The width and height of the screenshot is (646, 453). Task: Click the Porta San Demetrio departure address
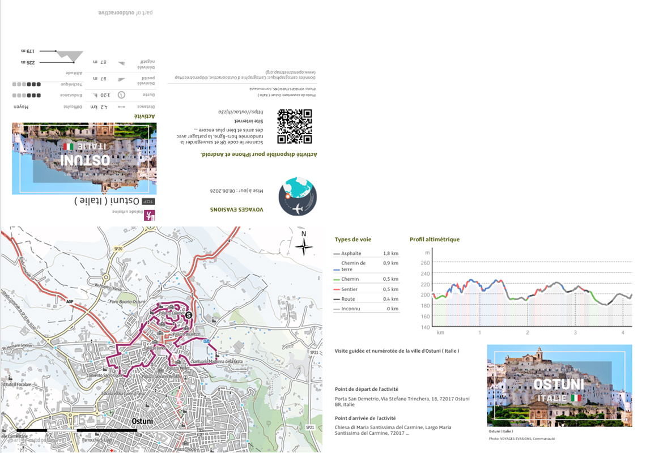coord(402,401)
